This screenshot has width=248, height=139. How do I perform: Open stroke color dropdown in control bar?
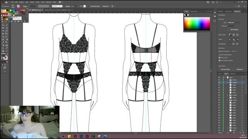[x=21, y=6]
